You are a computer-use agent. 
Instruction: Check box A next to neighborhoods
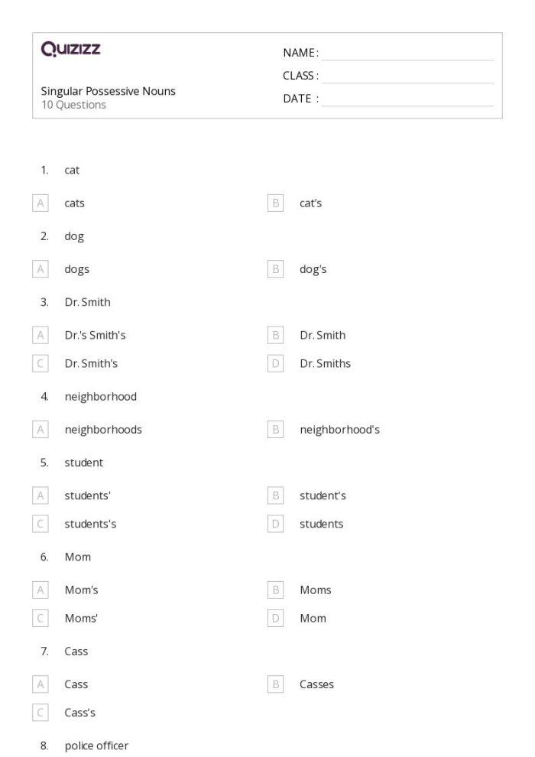pos(41,430)
